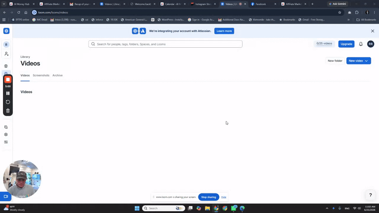379x213 pixels.
Task: Open the browser extensions puzzle icon
Action: [357, 12]
